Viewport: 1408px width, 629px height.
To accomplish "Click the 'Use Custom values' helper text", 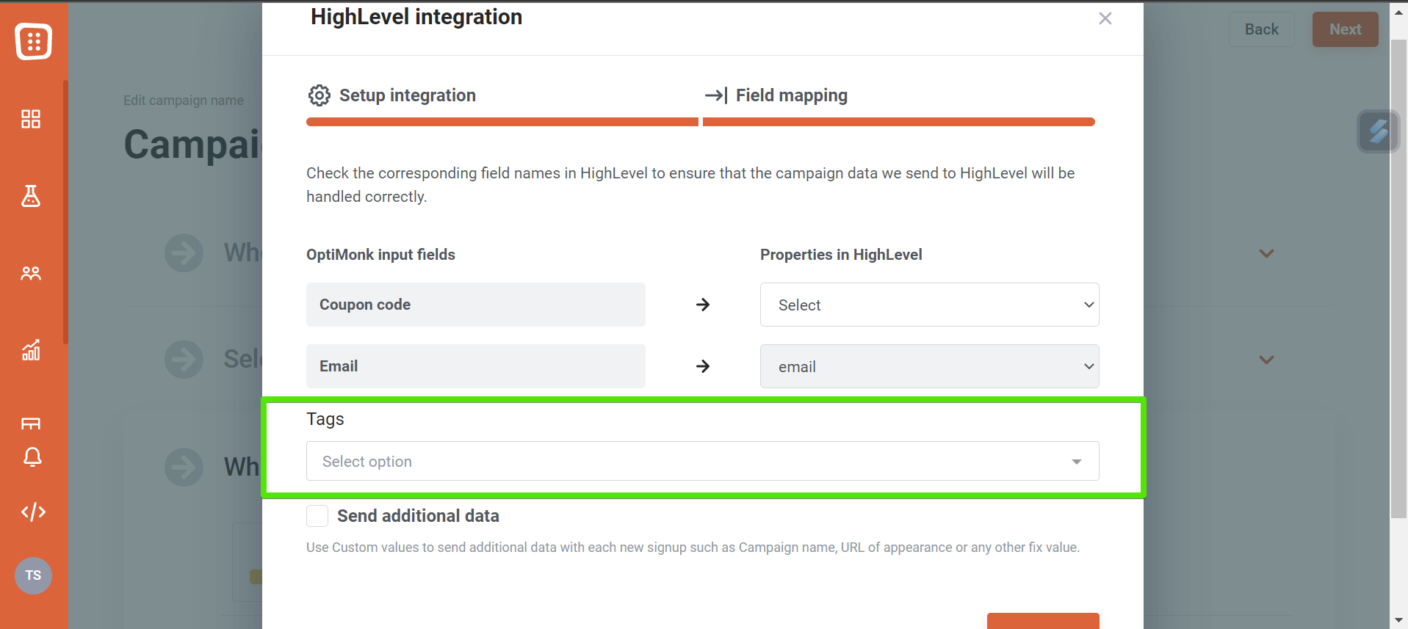I will (693, 548).
